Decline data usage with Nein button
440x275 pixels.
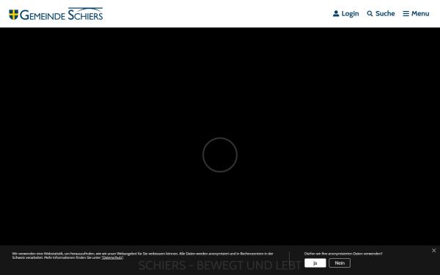[340, 263]
